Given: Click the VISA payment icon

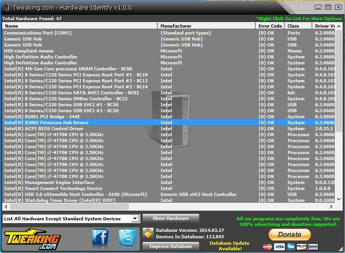Looking at the screenshot, I should (279, 247).
